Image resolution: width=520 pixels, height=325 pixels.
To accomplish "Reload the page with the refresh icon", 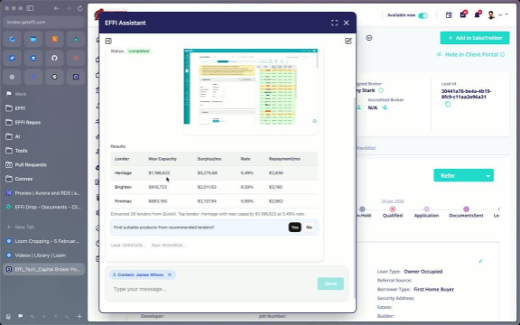I will [x=80, y=8].
